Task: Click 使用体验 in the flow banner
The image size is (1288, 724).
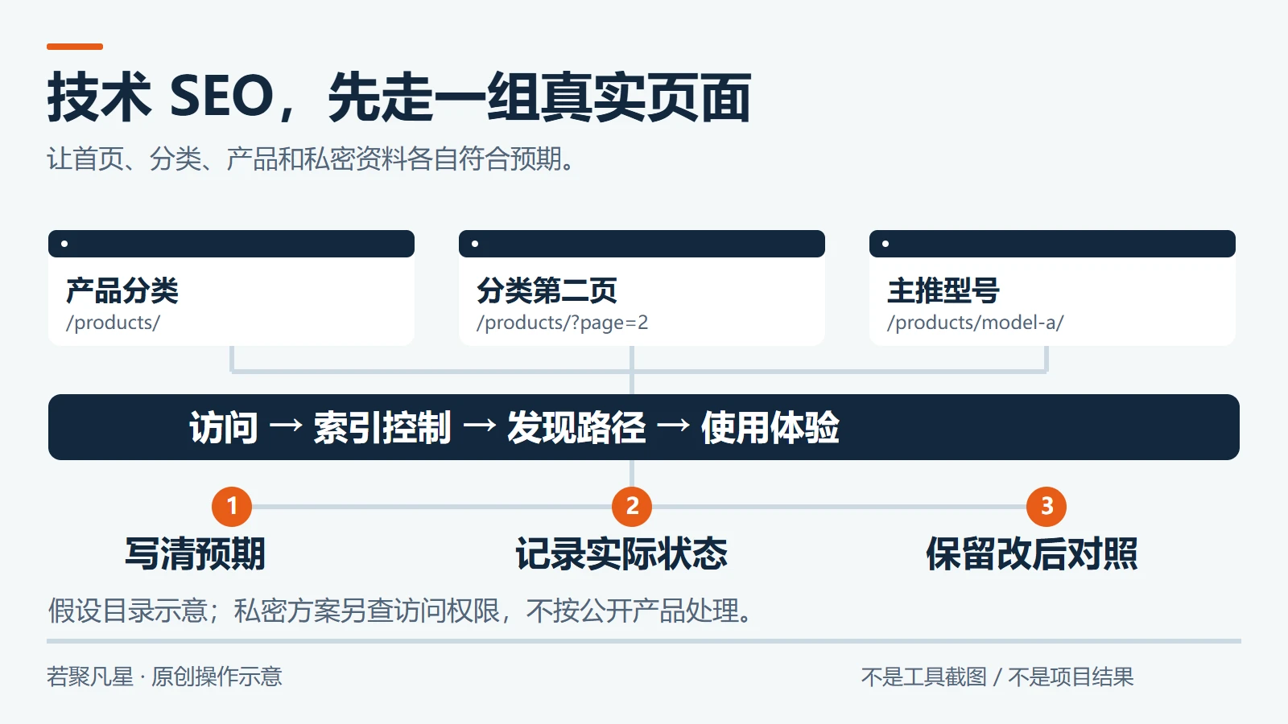Action: click(x=770, y=427)
